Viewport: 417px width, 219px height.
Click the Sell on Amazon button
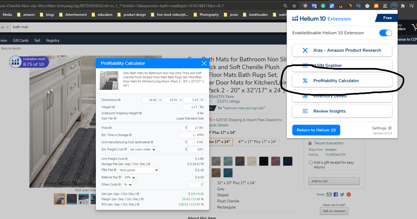(x=334, y=211)
